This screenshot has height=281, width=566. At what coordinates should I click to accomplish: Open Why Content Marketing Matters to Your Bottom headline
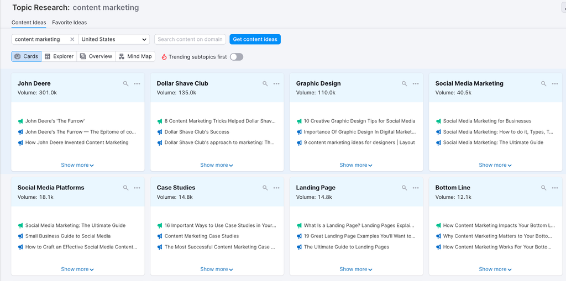498,236
